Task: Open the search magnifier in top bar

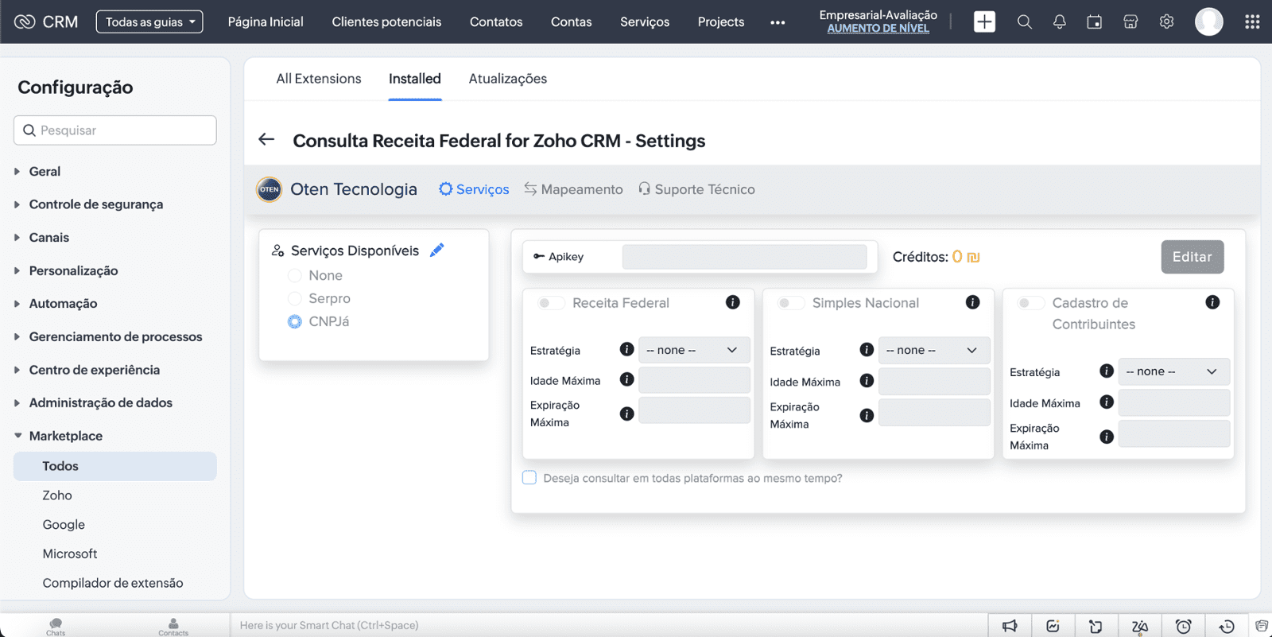Action: tap(1024, 22)
